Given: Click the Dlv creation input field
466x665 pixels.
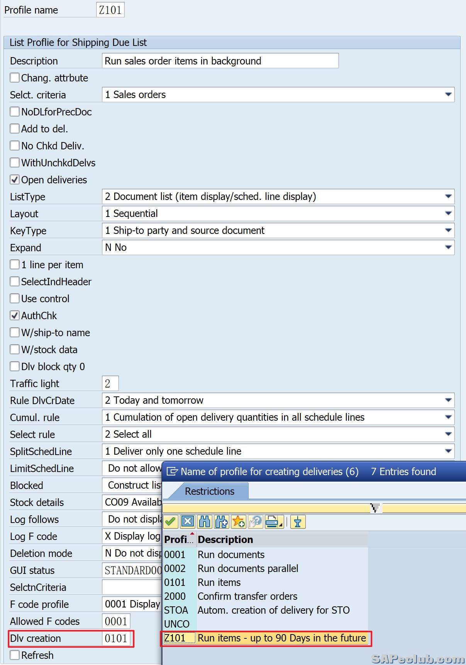Looking at the screenshot, I should (x=117, y=638).
